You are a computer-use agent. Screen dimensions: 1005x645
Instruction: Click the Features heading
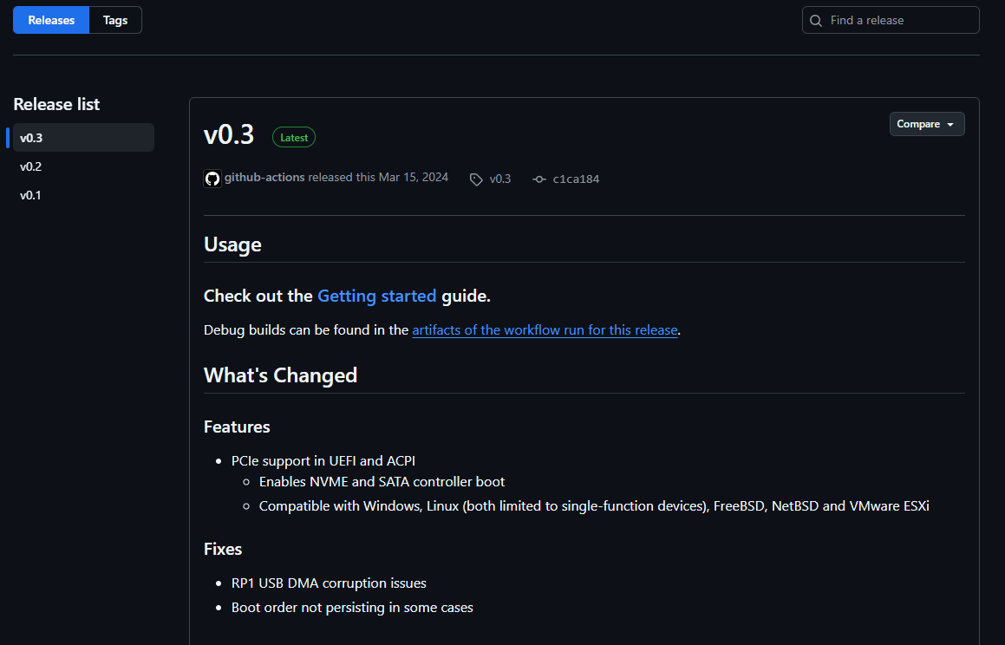237,427
